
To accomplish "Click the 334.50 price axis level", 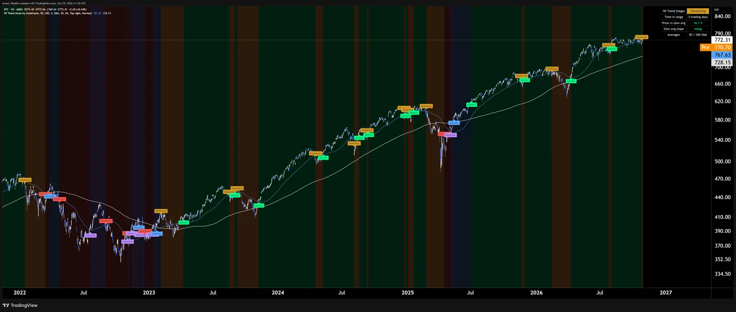I will (x=722, y=274).
